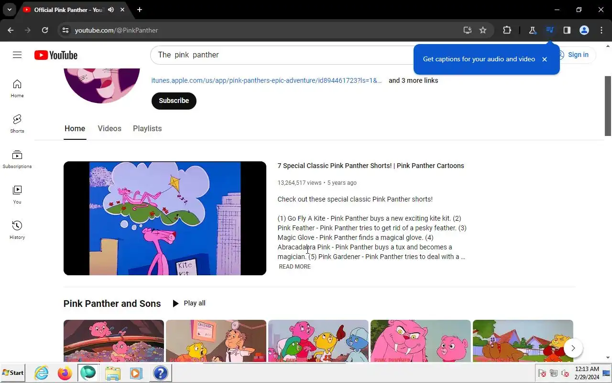612x383 pixels.
Task: Open the thumbnail with the colorful panther group
Action: click(318, 341)
